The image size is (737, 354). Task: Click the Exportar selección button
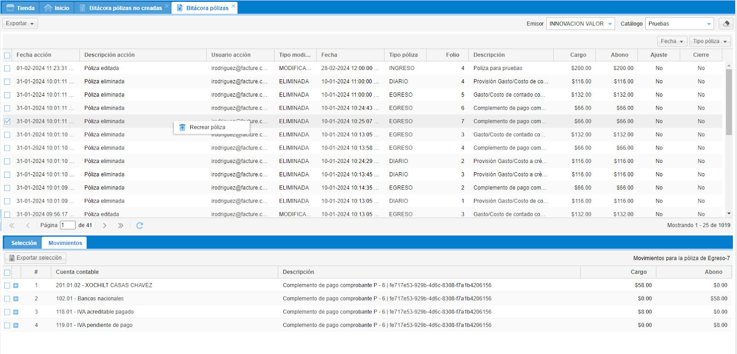click(35, 258)
